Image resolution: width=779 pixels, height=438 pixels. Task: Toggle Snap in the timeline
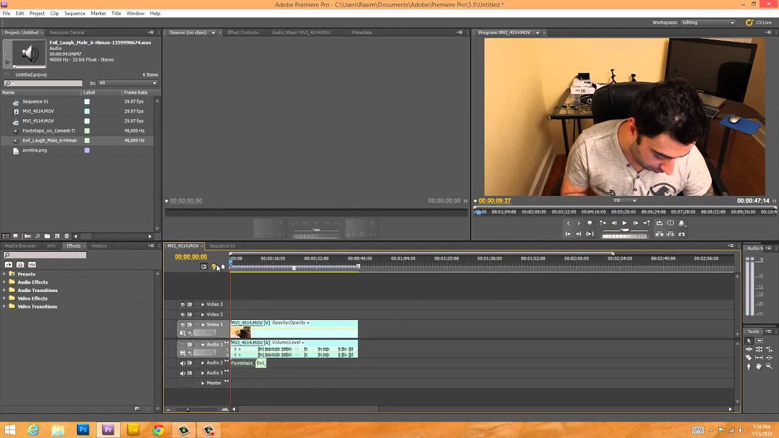204,266
